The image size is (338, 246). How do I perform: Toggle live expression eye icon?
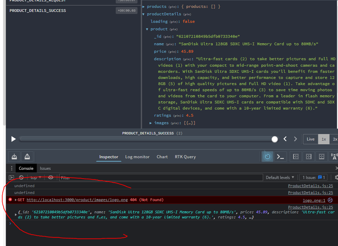coord(51,178)
